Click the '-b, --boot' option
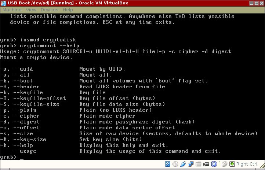This screenshot has height=170, width=265. pos(17,81)
